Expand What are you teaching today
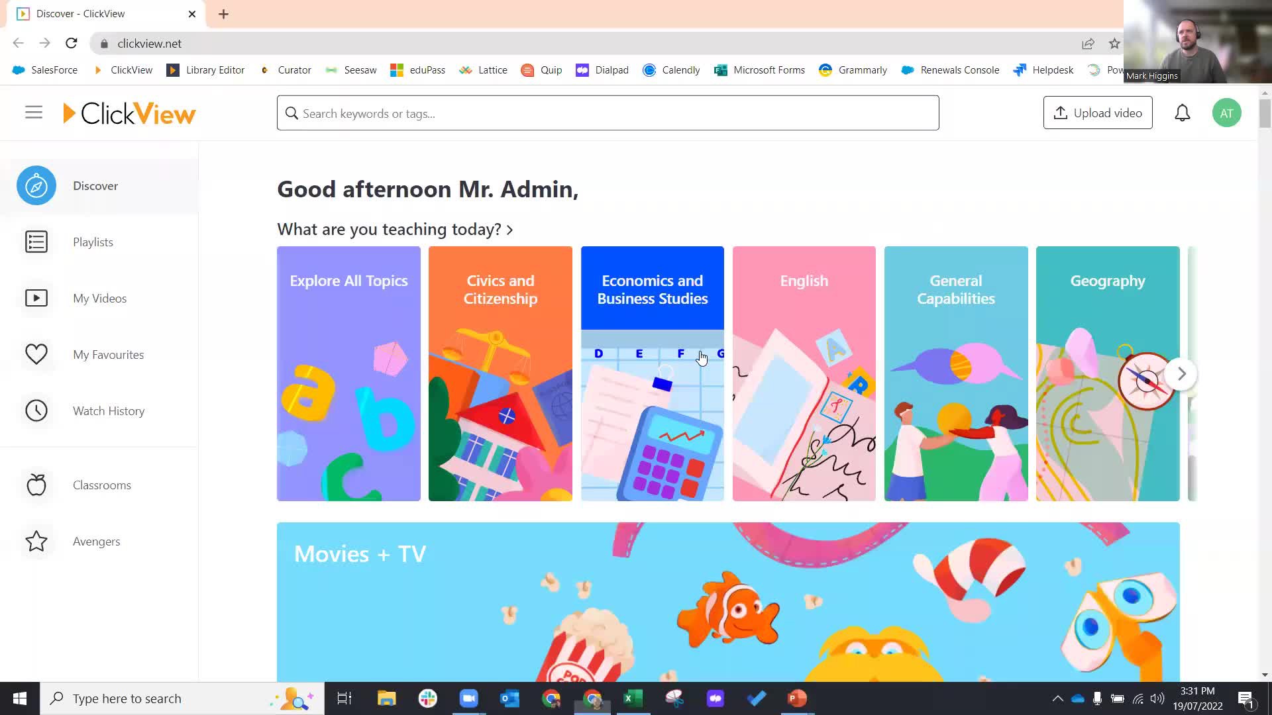Screen dimensions: 1272x715 [x=395, y=229]
